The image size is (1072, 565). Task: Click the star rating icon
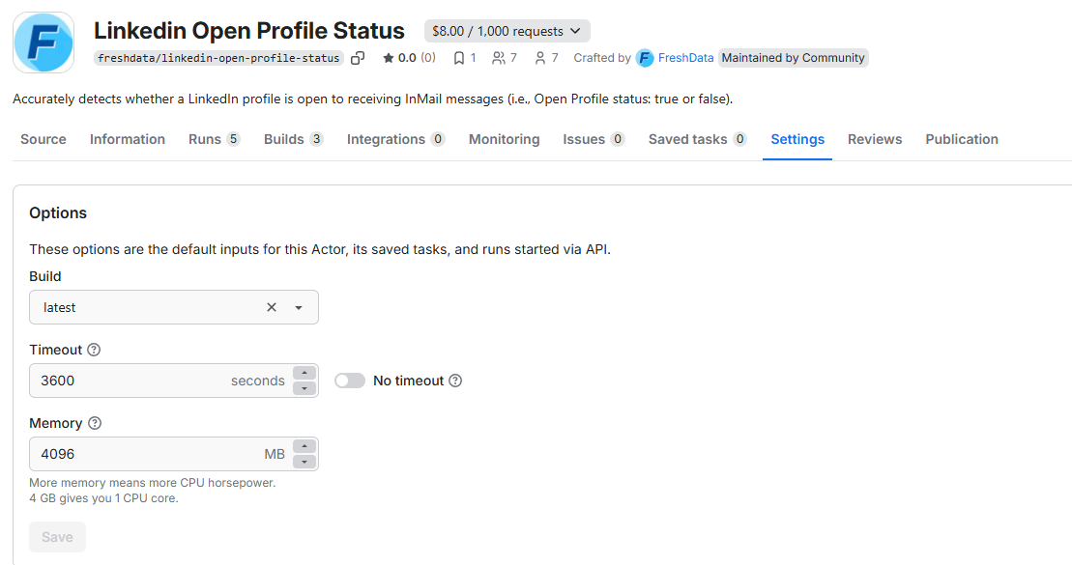click(x=389, y=58)
